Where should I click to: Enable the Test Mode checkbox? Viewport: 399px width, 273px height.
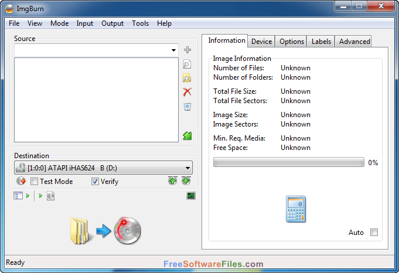pyautogui.click(x=34, y=182)
